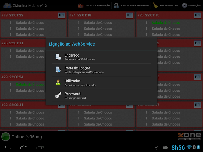Open Endereço do WebService setting

point(101,57)
